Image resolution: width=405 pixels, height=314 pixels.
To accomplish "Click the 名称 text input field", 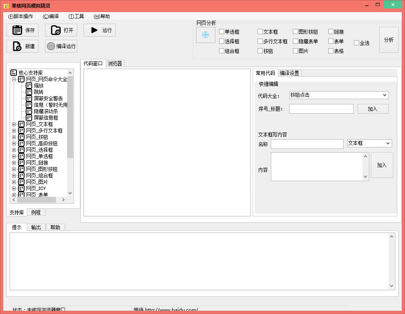I will point(307,144).
